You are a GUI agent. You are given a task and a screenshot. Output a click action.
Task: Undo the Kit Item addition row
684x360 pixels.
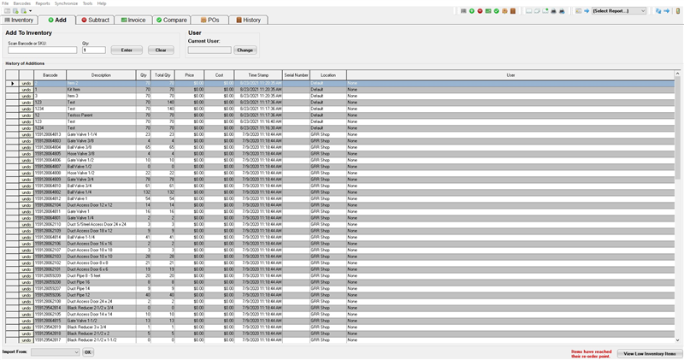pyautogui.click(x=27, y=90)
